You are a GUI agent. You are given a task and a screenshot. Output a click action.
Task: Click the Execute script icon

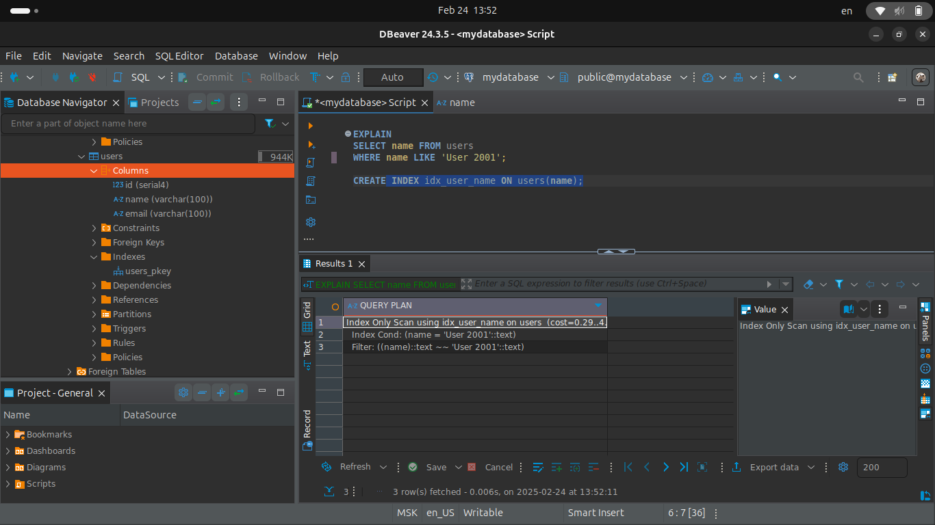click(x=310, y=163)
